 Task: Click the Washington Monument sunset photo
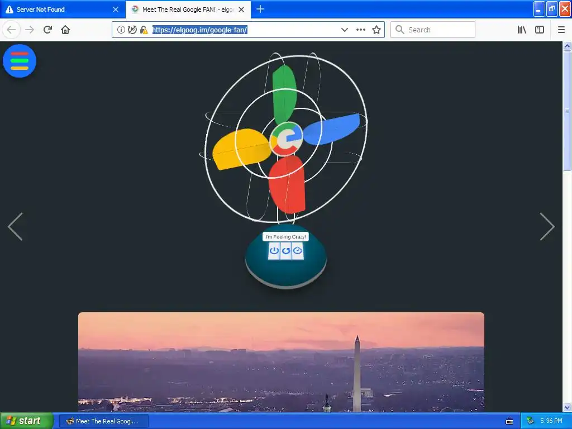pyautogui.click(x=282, y=362)
